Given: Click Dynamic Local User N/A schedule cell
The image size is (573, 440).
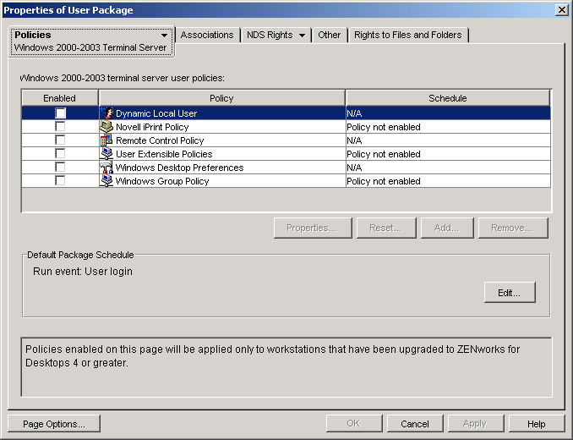Looking at the screenshot, I should (448, 113).
